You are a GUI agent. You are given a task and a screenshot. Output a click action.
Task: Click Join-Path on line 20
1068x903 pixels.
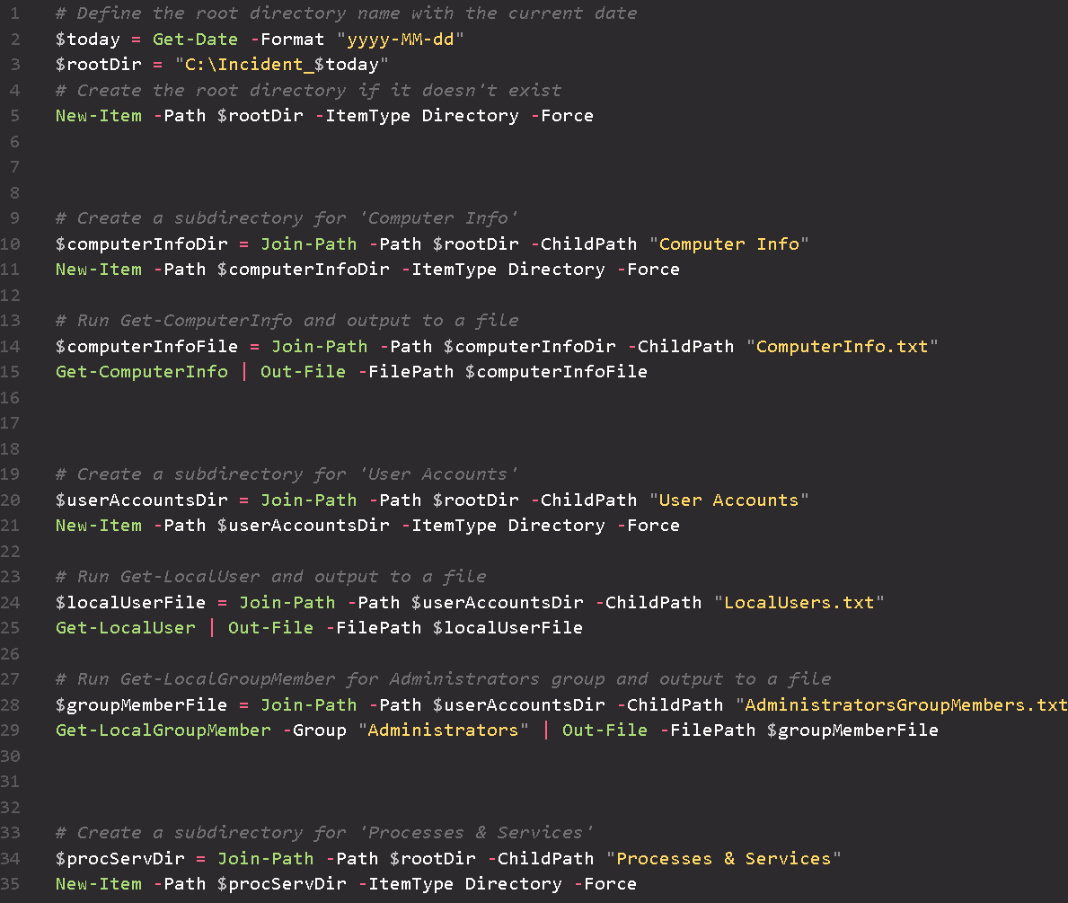coord(309,500)
